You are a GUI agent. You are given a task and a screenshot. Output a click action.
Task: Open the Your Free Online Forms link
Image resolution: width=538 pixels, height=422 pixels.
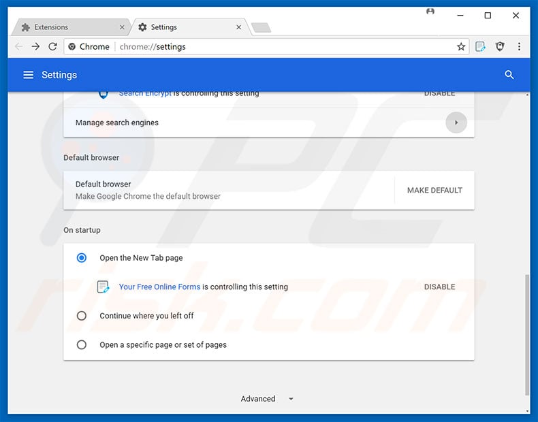[159, 287]
